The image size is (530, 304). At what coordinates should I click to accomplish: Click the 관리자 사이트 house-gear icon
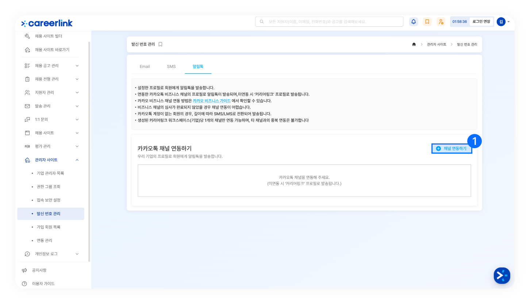pos(27,160)
